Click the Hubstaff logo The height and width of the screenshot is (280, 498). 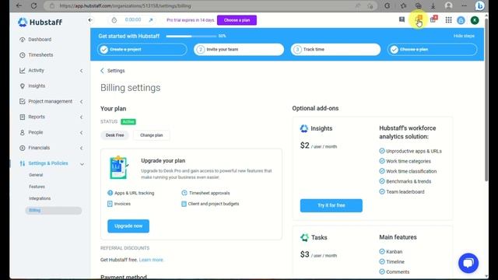(40, 22)
